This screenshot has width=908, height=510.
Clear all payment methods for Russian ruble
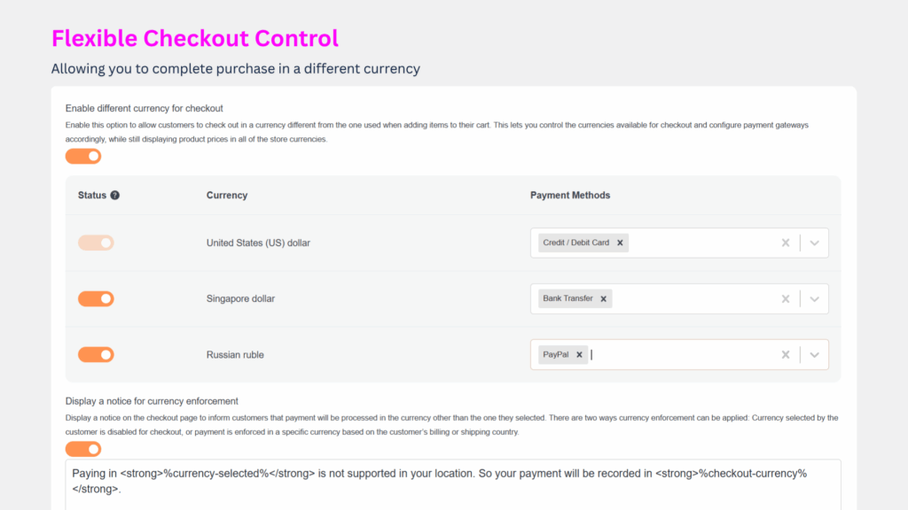pos(786,354)
